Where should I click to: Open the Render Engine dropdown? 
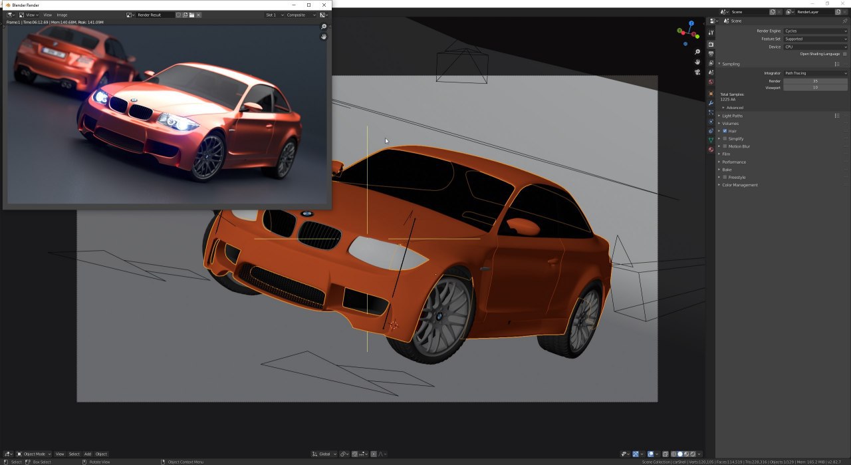pos(815,31)
